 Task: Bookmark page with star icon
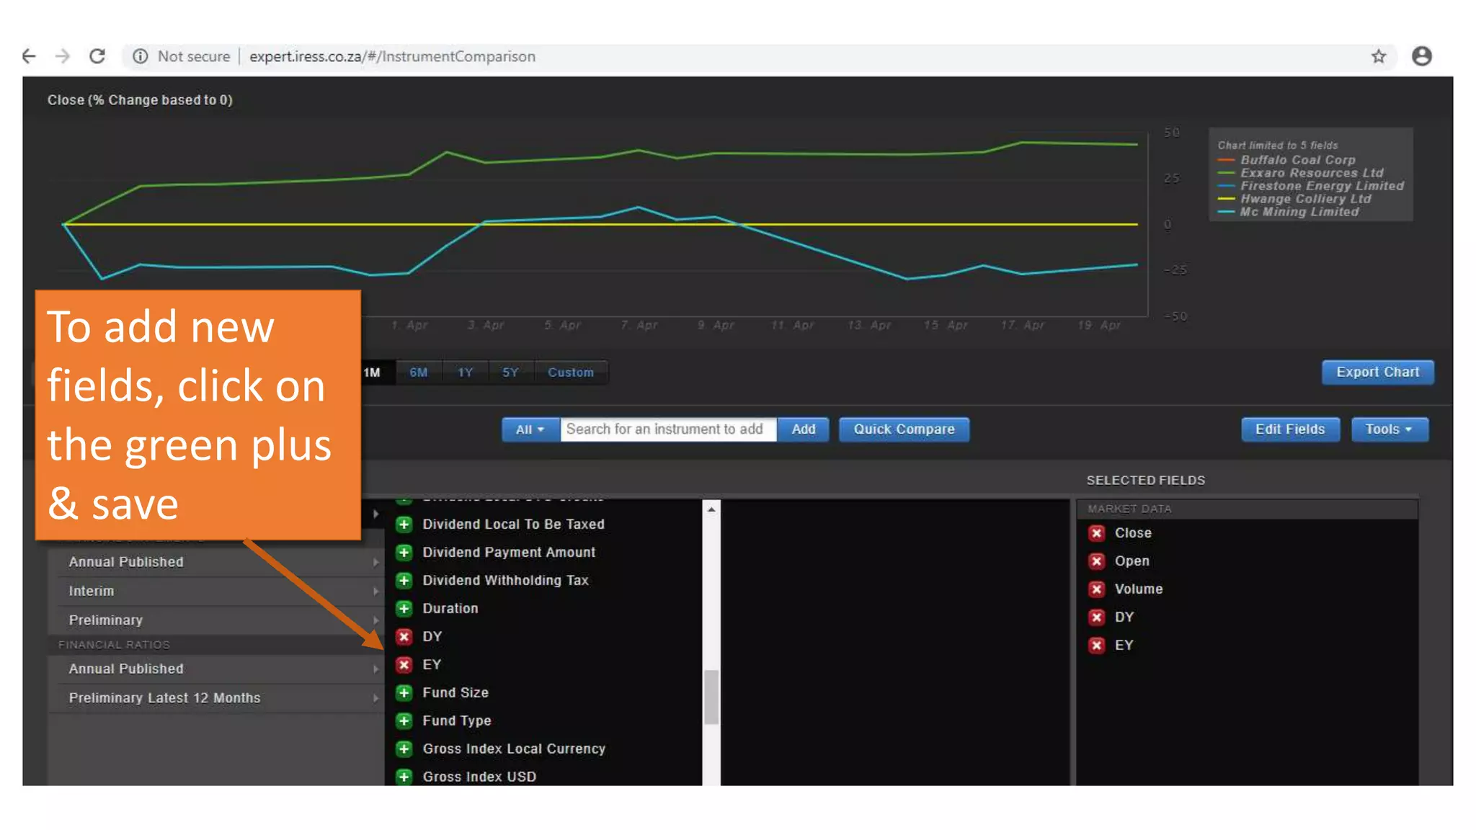pos(1378,56)
